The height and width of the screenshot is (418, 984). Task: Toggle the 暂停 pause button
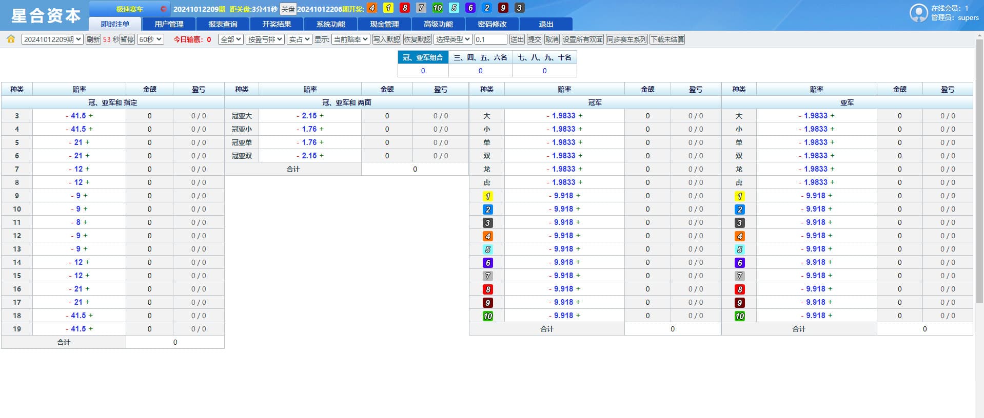point(127,39)
